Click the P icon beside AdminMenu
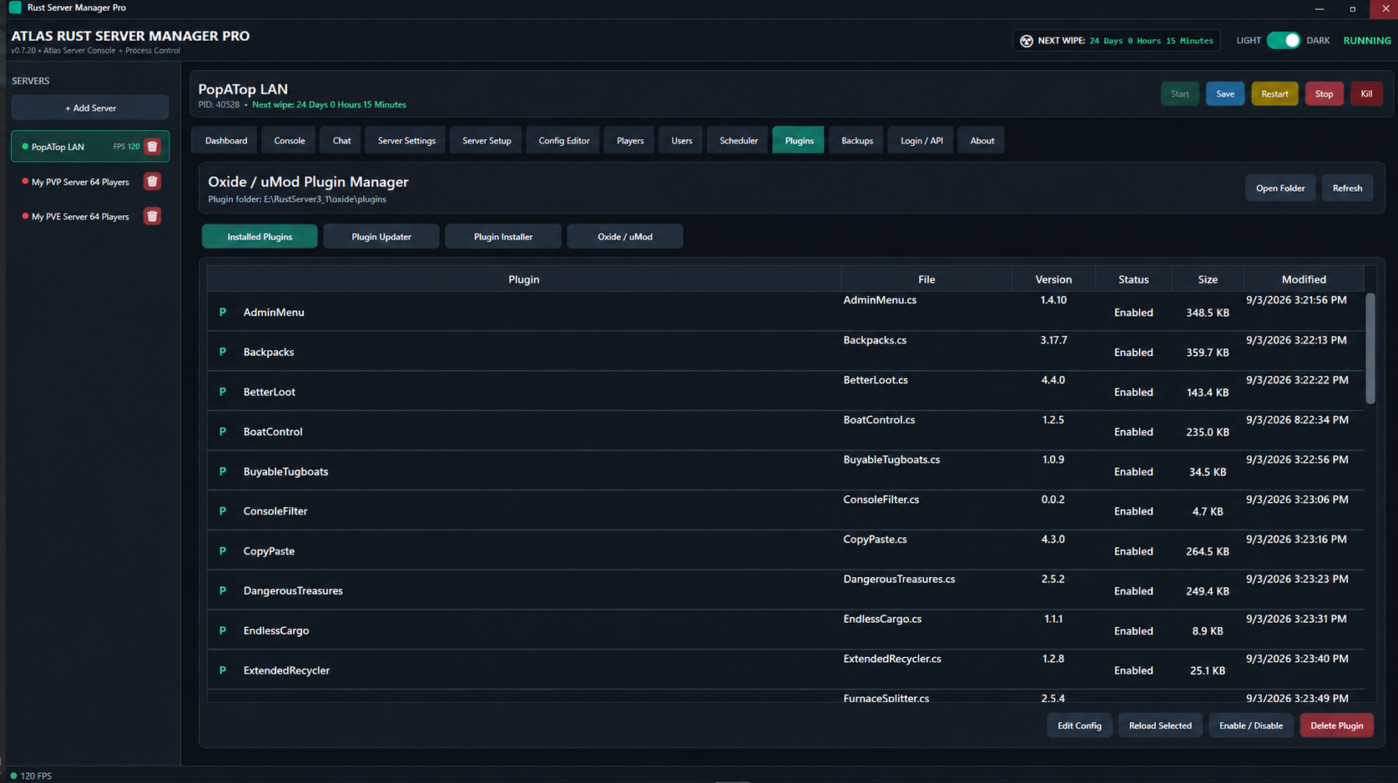 click(223, 313)
